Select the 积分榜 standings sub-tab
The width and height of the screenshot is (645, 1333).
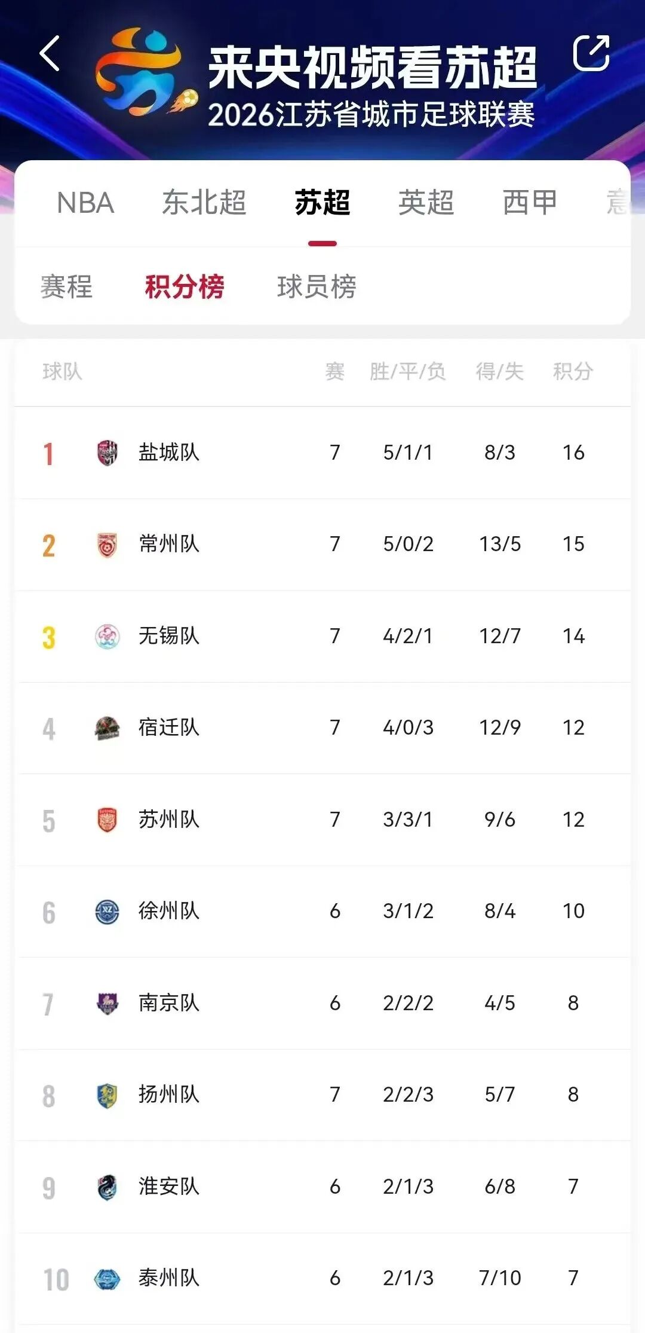tap(185, 286)
